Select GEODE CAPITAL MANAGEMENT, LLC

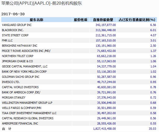25,66
